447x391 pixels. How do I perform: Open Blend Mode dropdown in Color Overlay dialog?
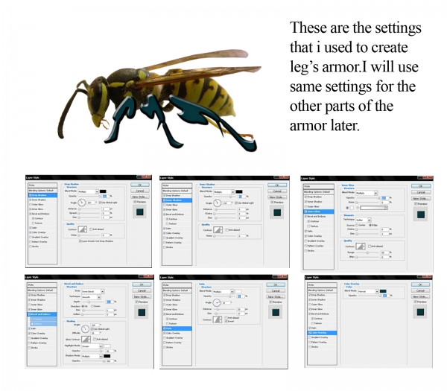[368, 291]
